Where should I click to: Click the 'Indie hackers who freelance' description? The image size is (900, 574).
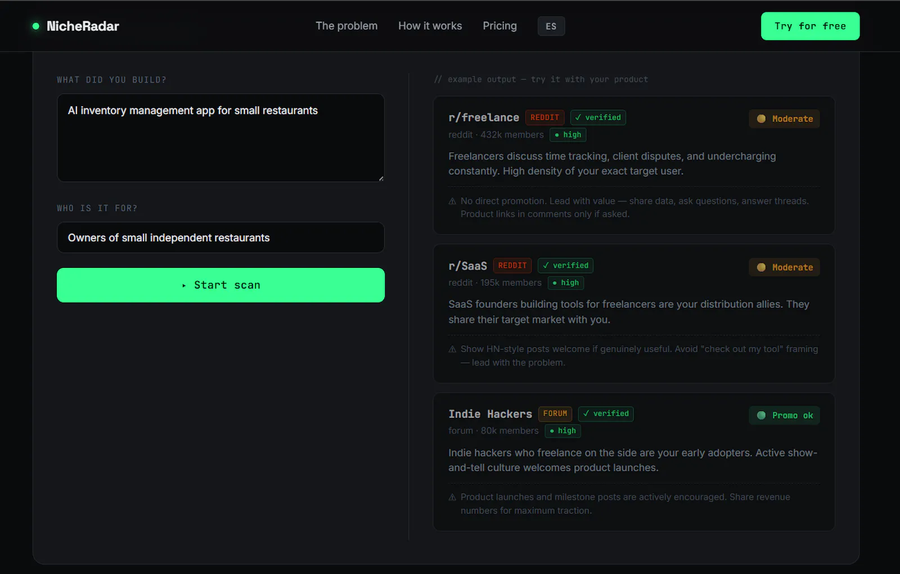pyautogui.click(x=633, y=460)
